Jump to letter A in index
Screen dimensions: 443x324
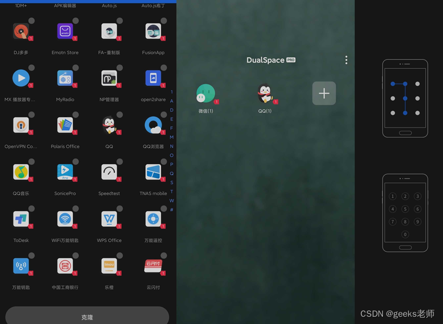tap(171, 101)
